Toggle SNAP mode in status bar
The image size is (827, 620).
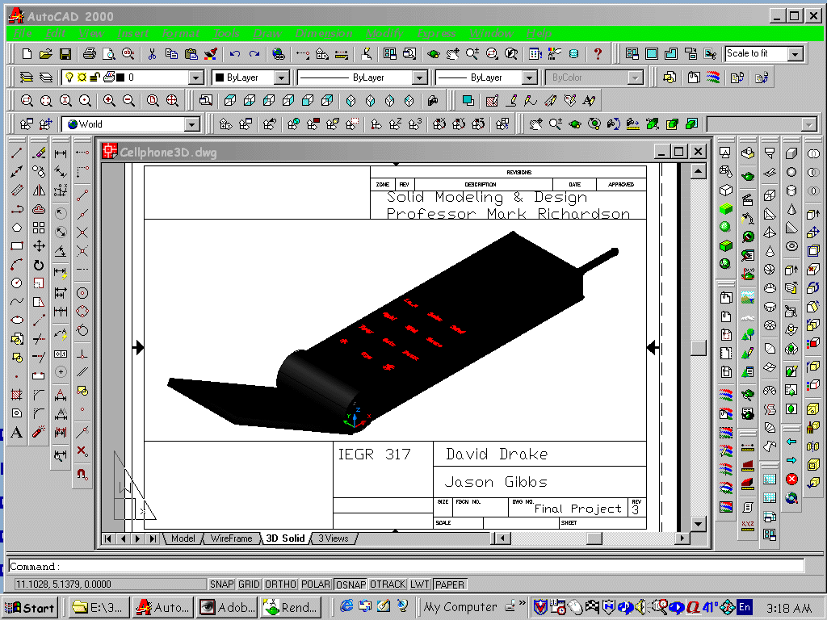coord(221,584)
